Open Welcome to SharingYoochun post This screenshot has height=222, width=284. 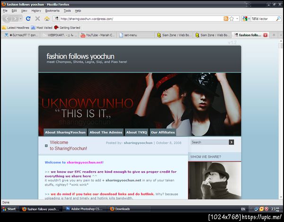(69, 145)
